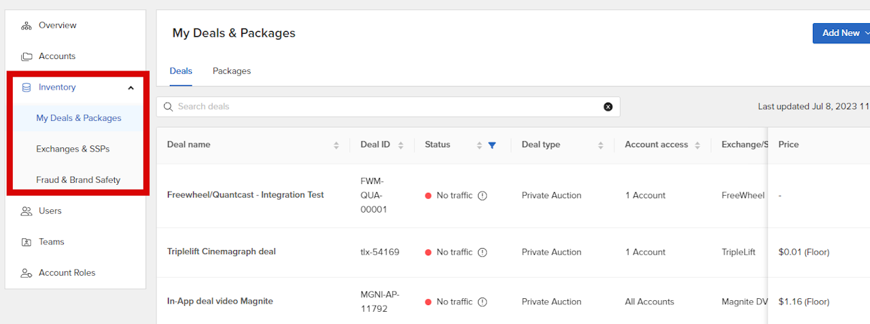Image resolution: width=870 pixels, height=324 pixels.
Task: Click the Status column filter icon
Action: click(x=492, y=145)
